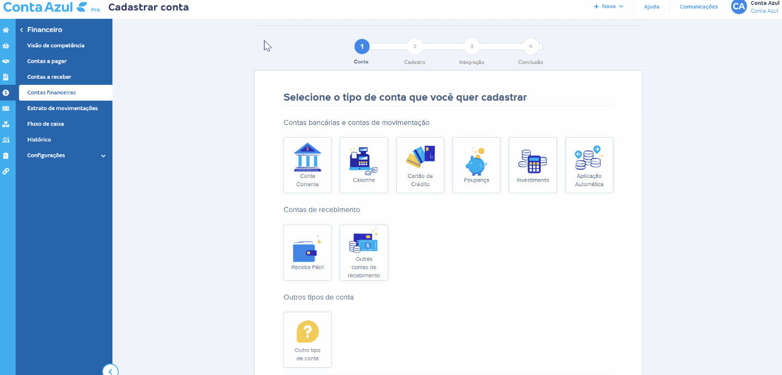Select the Receba Fácil wallet option
This screenshot has width=782, height=375.
click(308, 252)
